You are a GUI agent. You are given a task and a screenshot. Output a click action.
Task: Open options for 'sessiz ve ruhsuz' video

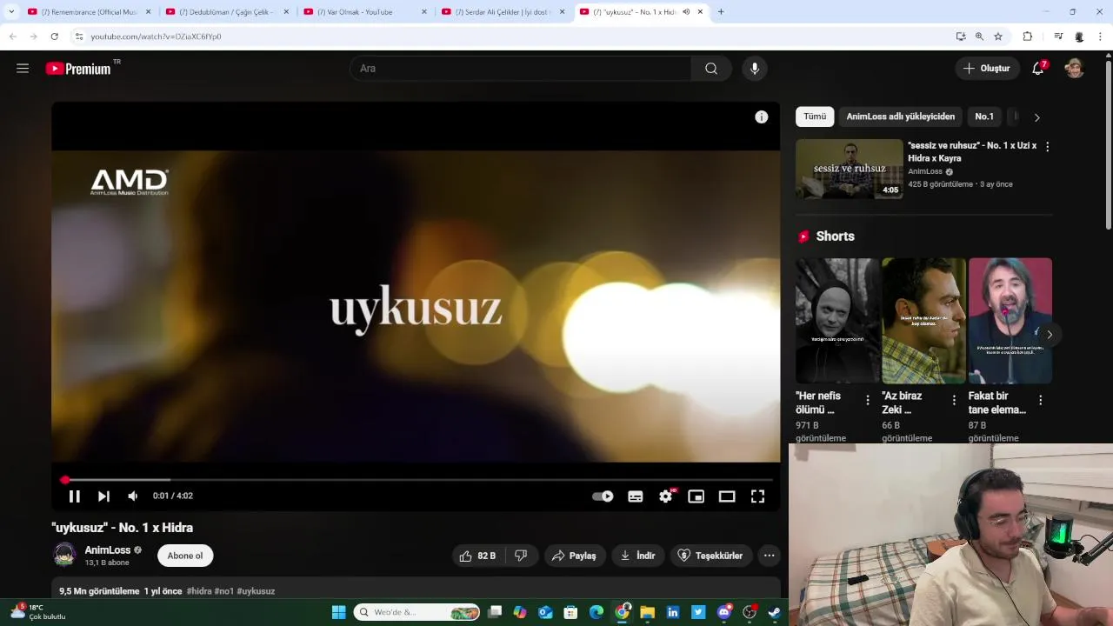tap(1047, 147)
